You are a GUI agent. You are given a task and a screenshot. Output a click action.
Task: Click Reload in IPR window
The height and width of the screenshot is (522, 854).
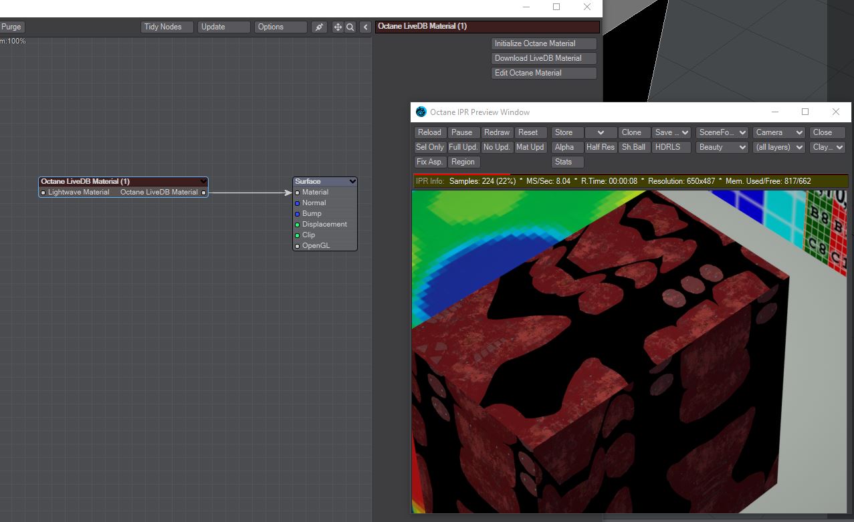point(429,132)
